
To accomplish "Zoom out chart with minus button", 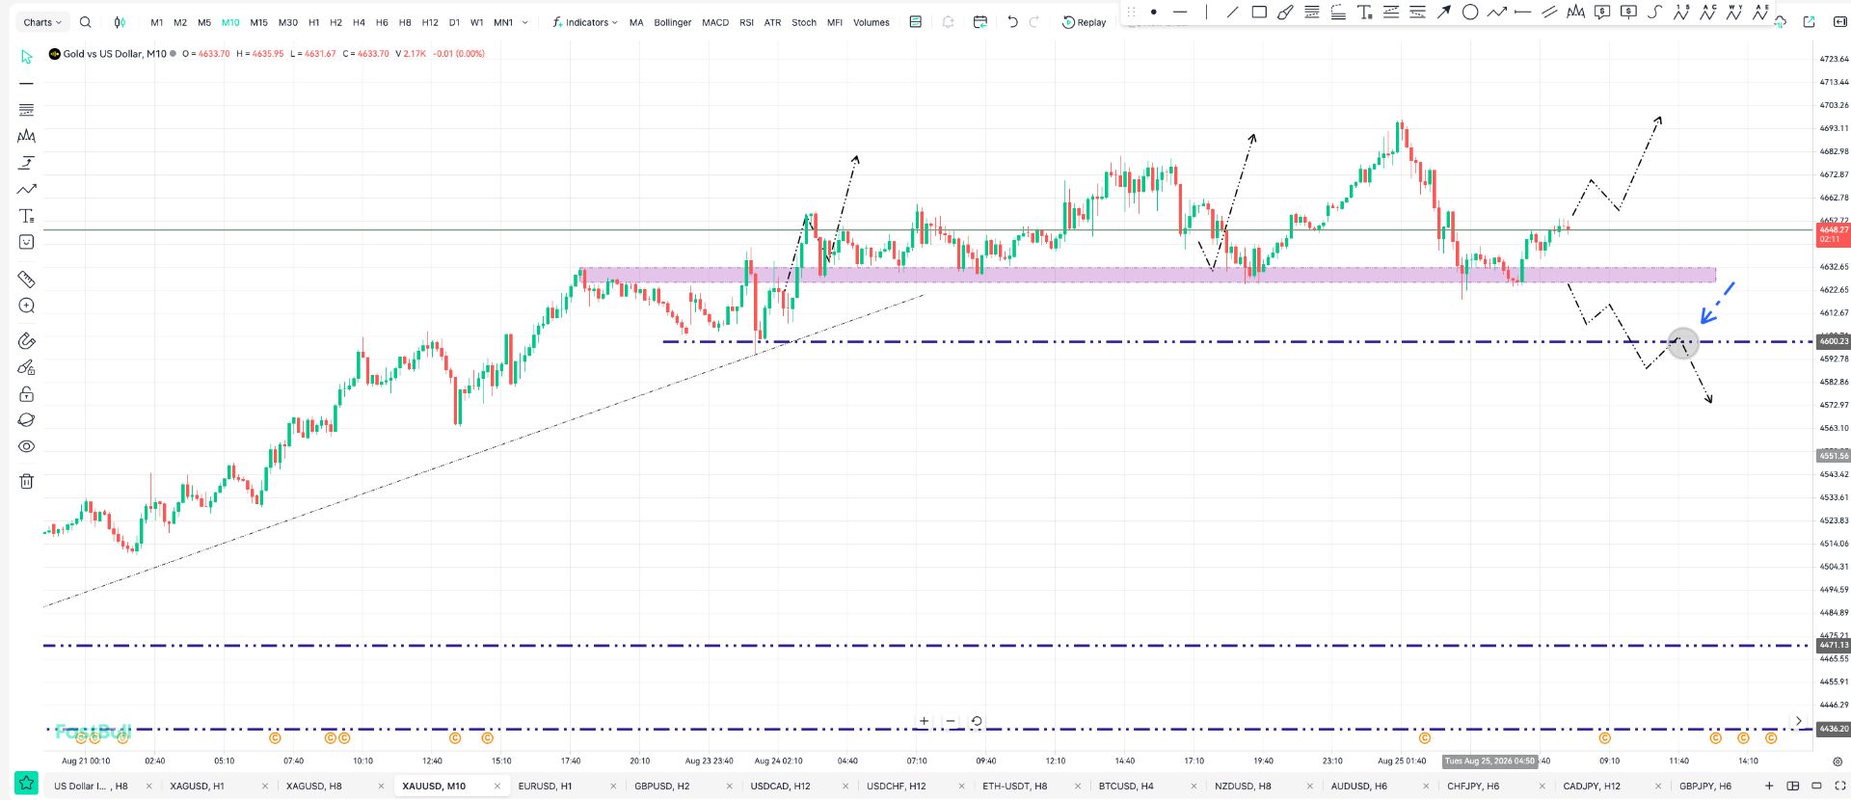I will tap(951, 721).
